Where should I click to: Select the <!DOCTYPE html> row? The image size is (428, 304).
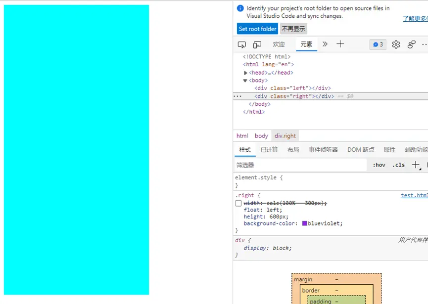pos(267,57)
